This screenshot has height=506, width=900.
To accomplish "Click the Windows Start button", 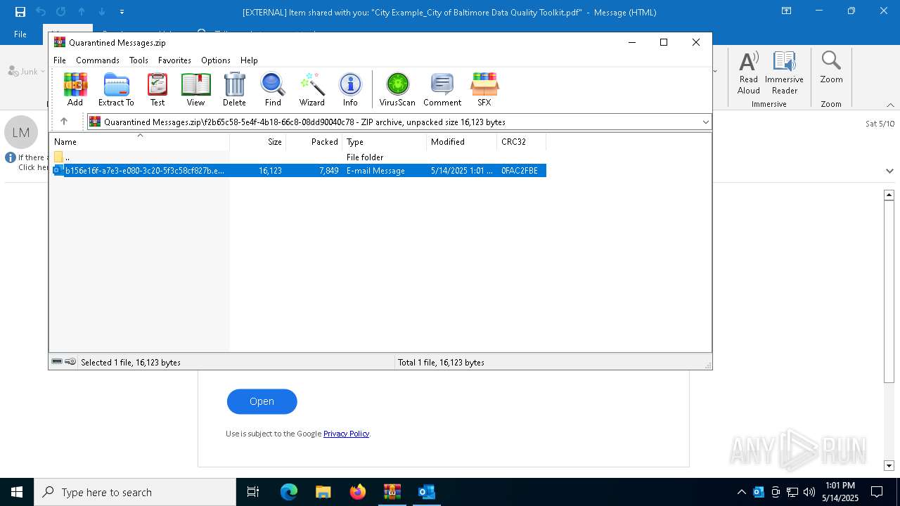I will click(x=17, y=492).
